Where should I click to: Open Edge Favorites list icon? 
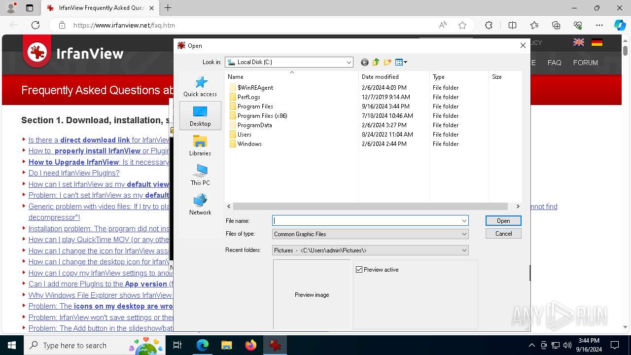pyautogui.click(x=534, y=25)
